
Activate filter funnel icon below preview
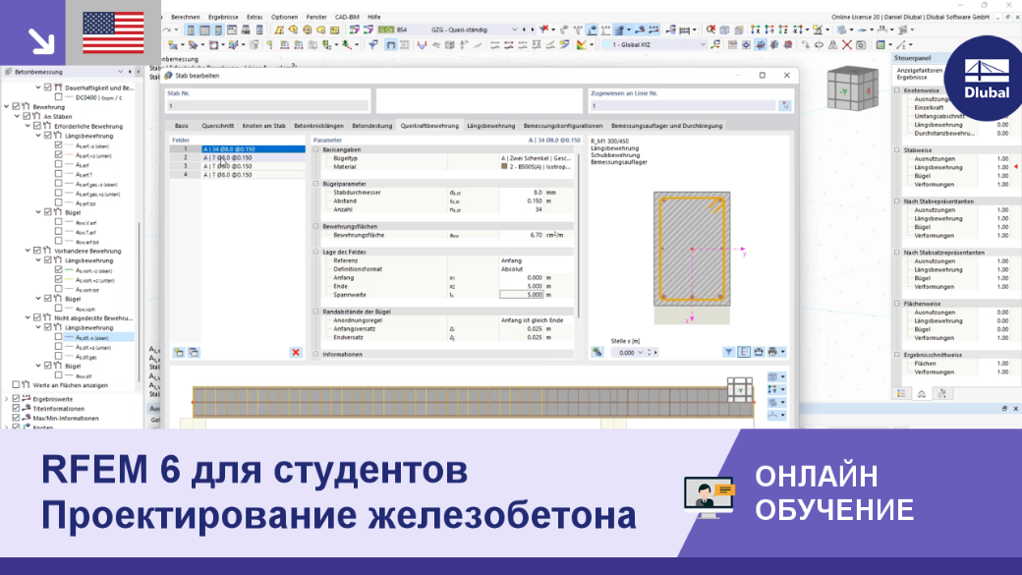coord(729,352)
